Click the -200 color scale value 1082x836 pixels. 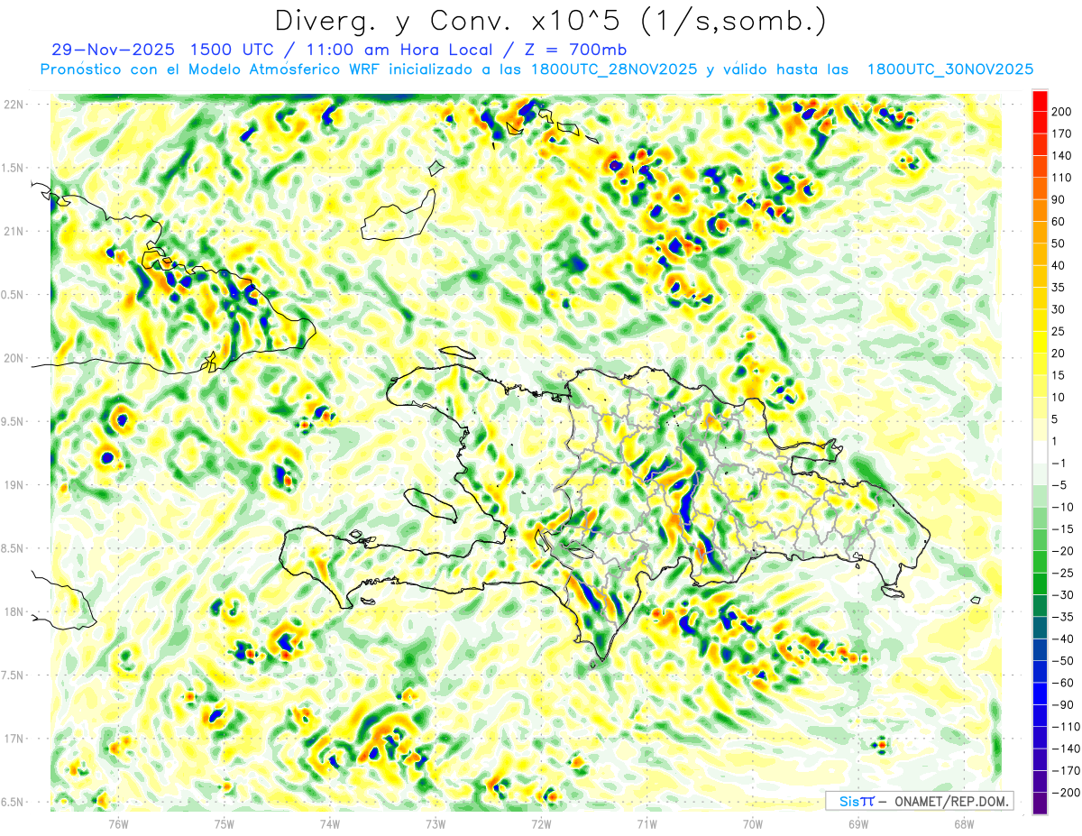(1066, 794)
